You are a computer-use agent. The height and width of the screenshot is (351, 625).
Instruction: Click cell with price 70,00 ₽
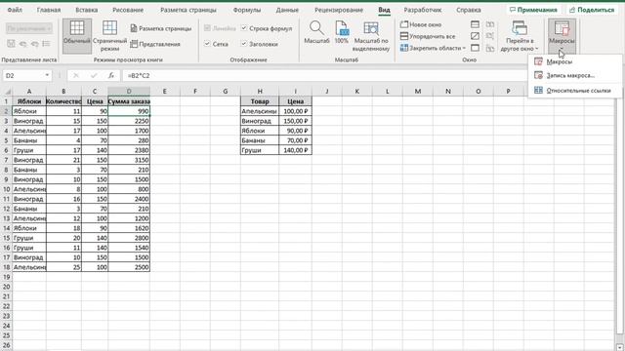[x=295, y=140]
